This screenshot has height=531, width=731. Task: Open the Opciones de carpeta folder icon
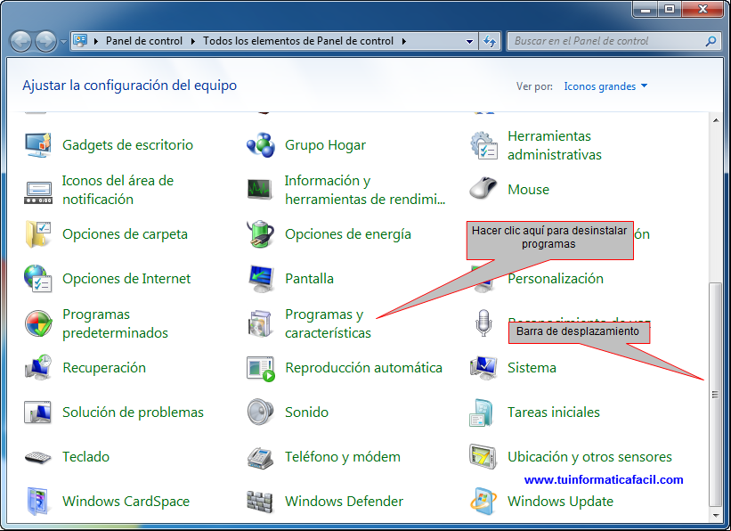(x=37, y=234)
